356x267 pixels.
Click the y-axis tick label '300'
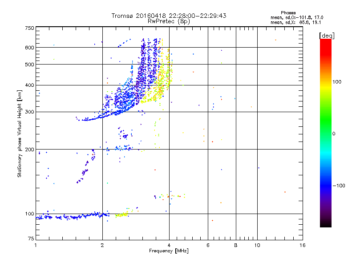(x=29, y=112)
